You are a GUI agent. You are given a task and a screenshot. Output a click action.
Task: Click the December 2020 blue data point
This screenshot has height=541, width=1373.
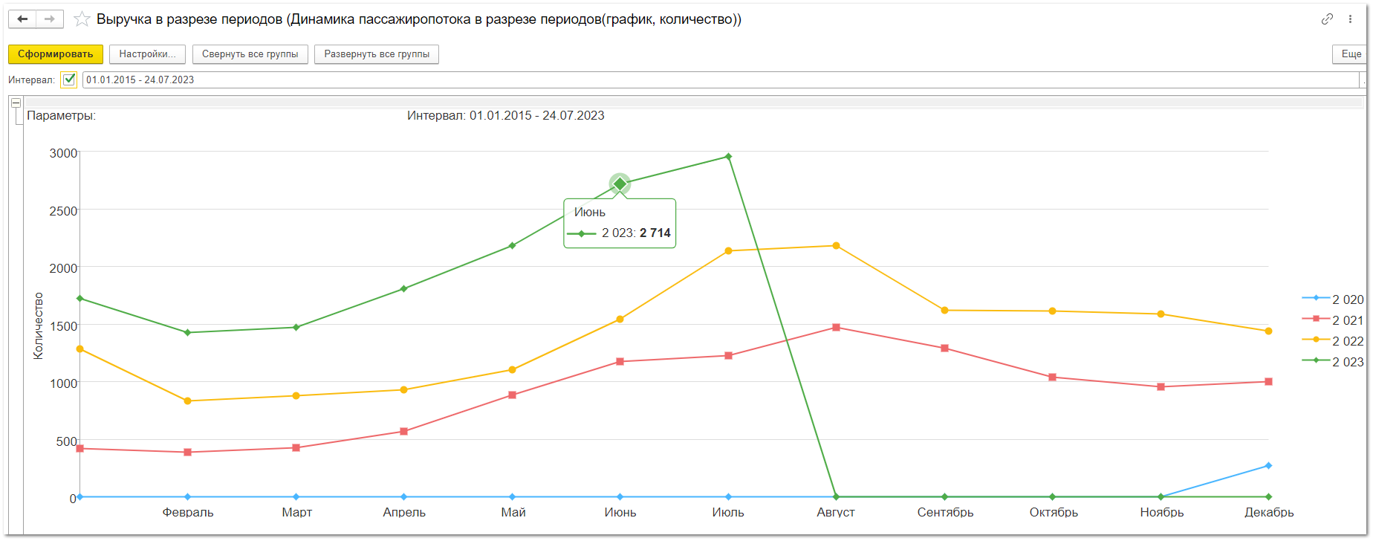[x=1268, y=466]
